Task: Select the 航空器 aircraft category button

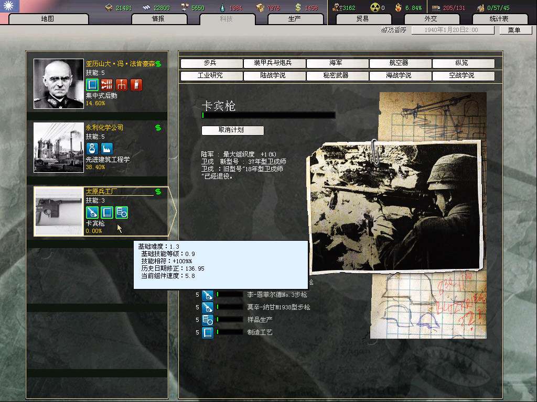Action: pos(400,63)
